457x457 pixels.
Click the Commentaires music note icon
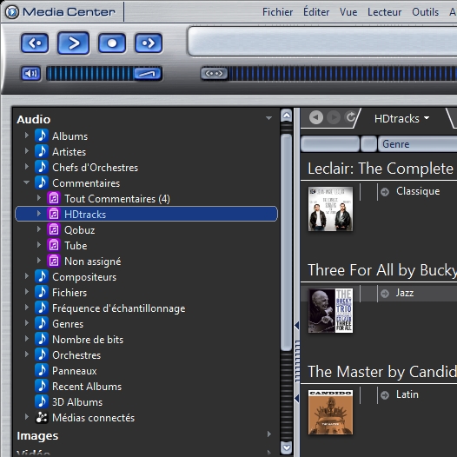pyautogui.click(x=42, y=182)
